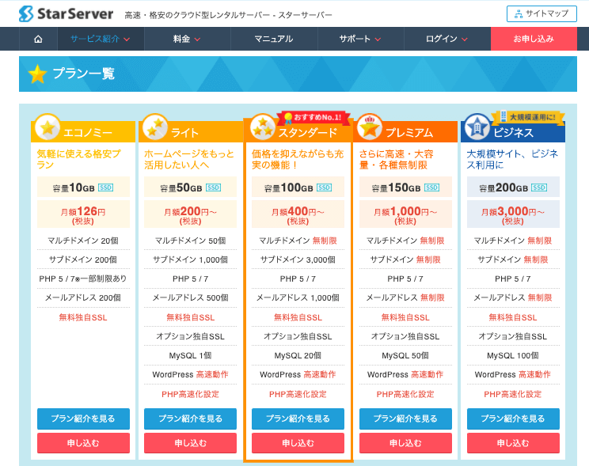Click the Standard plan star icon
589x466 pixels.
[262, 127]
